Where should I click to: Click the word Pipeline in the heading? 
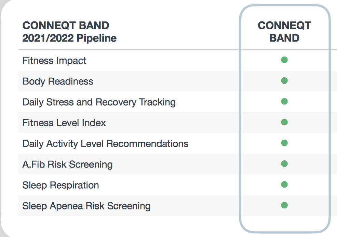[x=96, y=38]
